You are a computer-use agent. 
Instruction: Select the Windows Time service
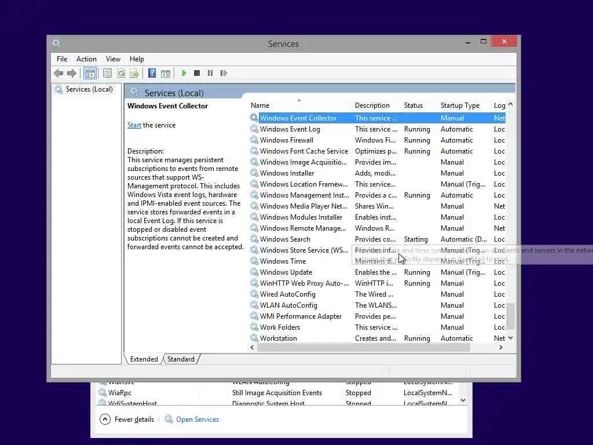[x=377, y=261]
